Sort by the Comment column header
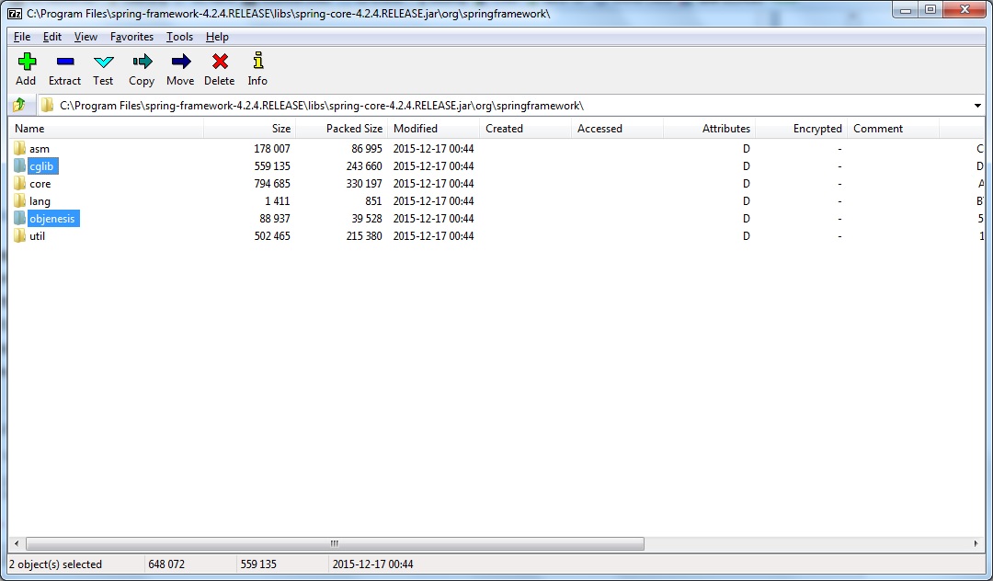This screenshot has width=993, height=581. pos(893,129)
